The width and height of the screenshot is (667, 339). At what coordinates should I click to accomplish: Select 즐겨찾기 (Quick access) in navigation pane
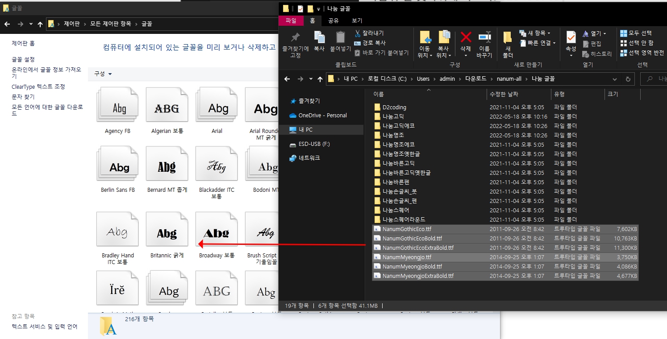304,101
